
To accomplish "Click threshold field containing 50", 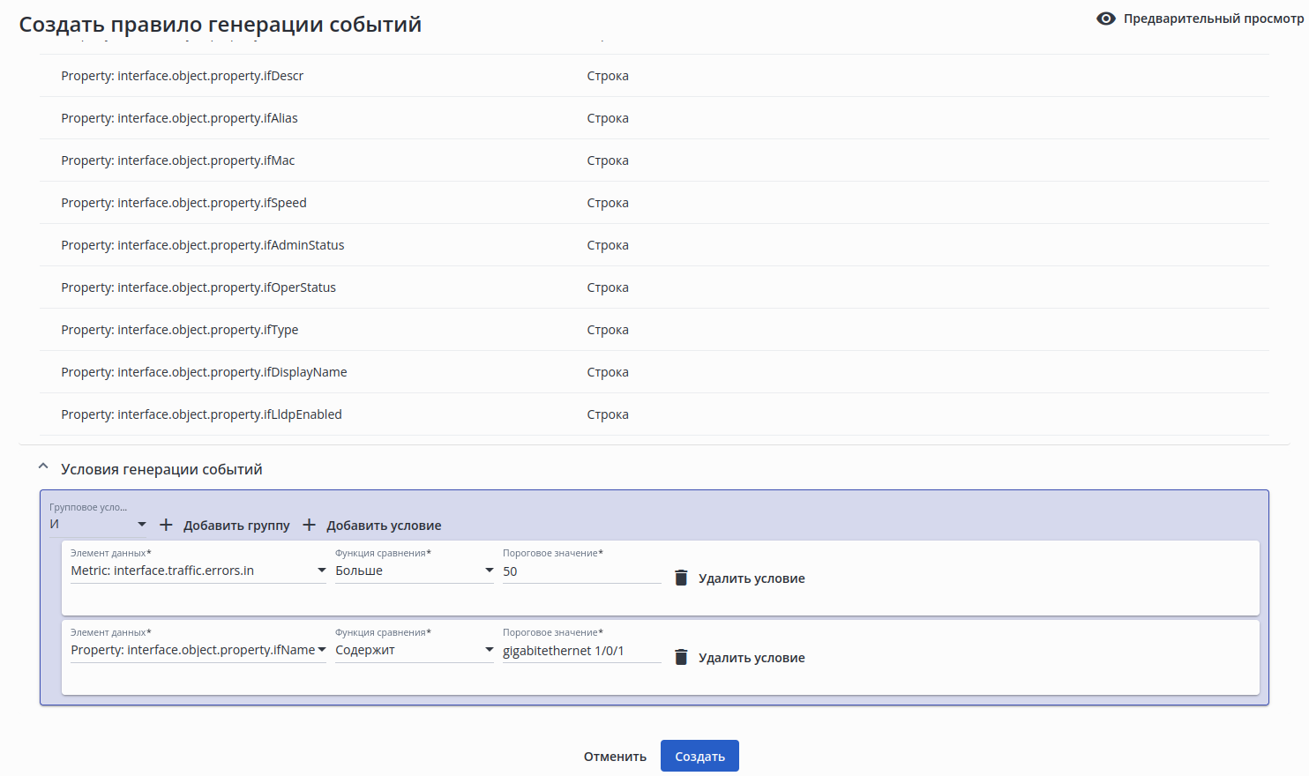I will click(581, 571).
